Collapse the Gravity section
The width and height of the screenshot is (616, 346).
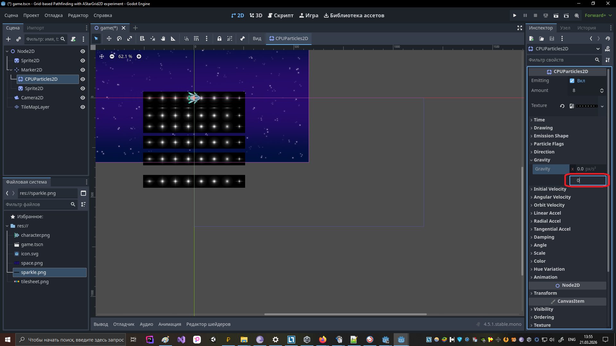coord(542,160)
